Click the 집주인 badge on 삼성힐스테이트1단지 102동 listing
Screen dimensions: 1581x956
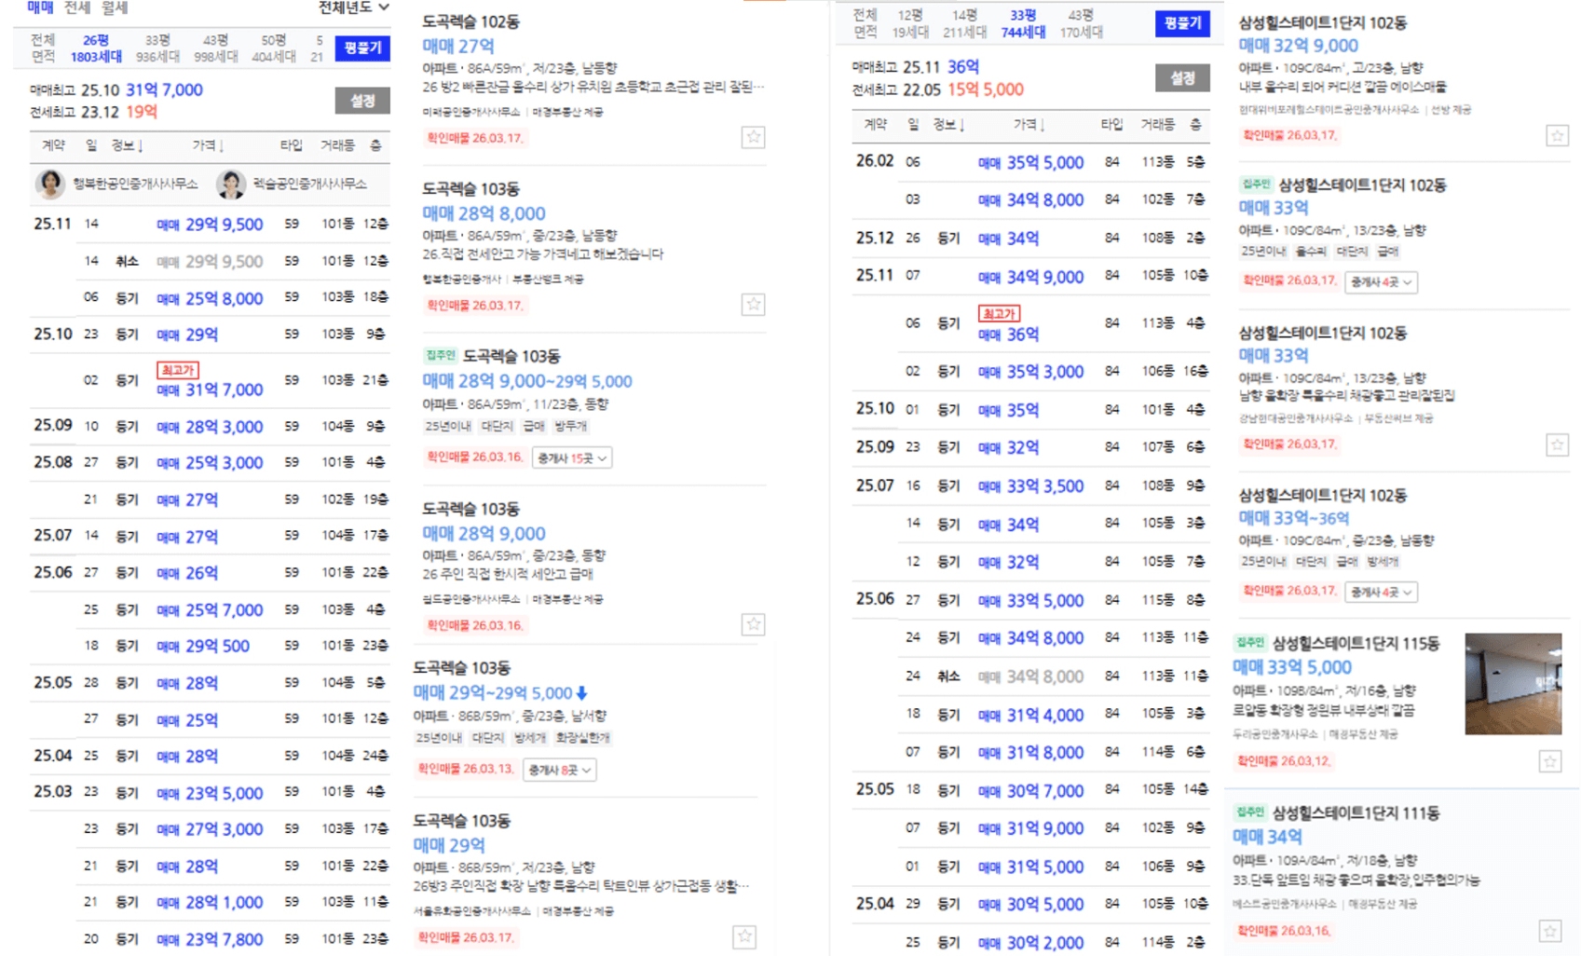(x=1256, y=184)
